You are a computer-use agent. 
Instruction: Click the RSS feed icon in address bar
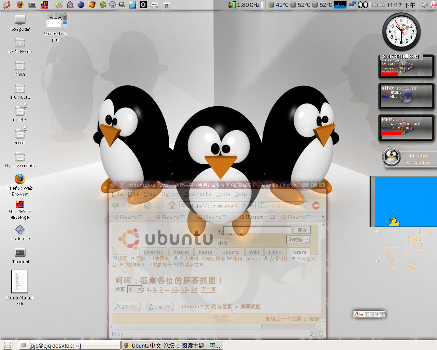coord(237,205)
